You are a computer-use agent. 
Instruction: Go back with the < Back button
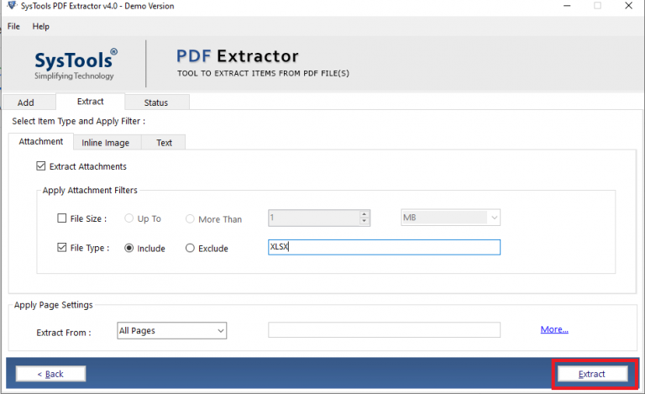50,374
